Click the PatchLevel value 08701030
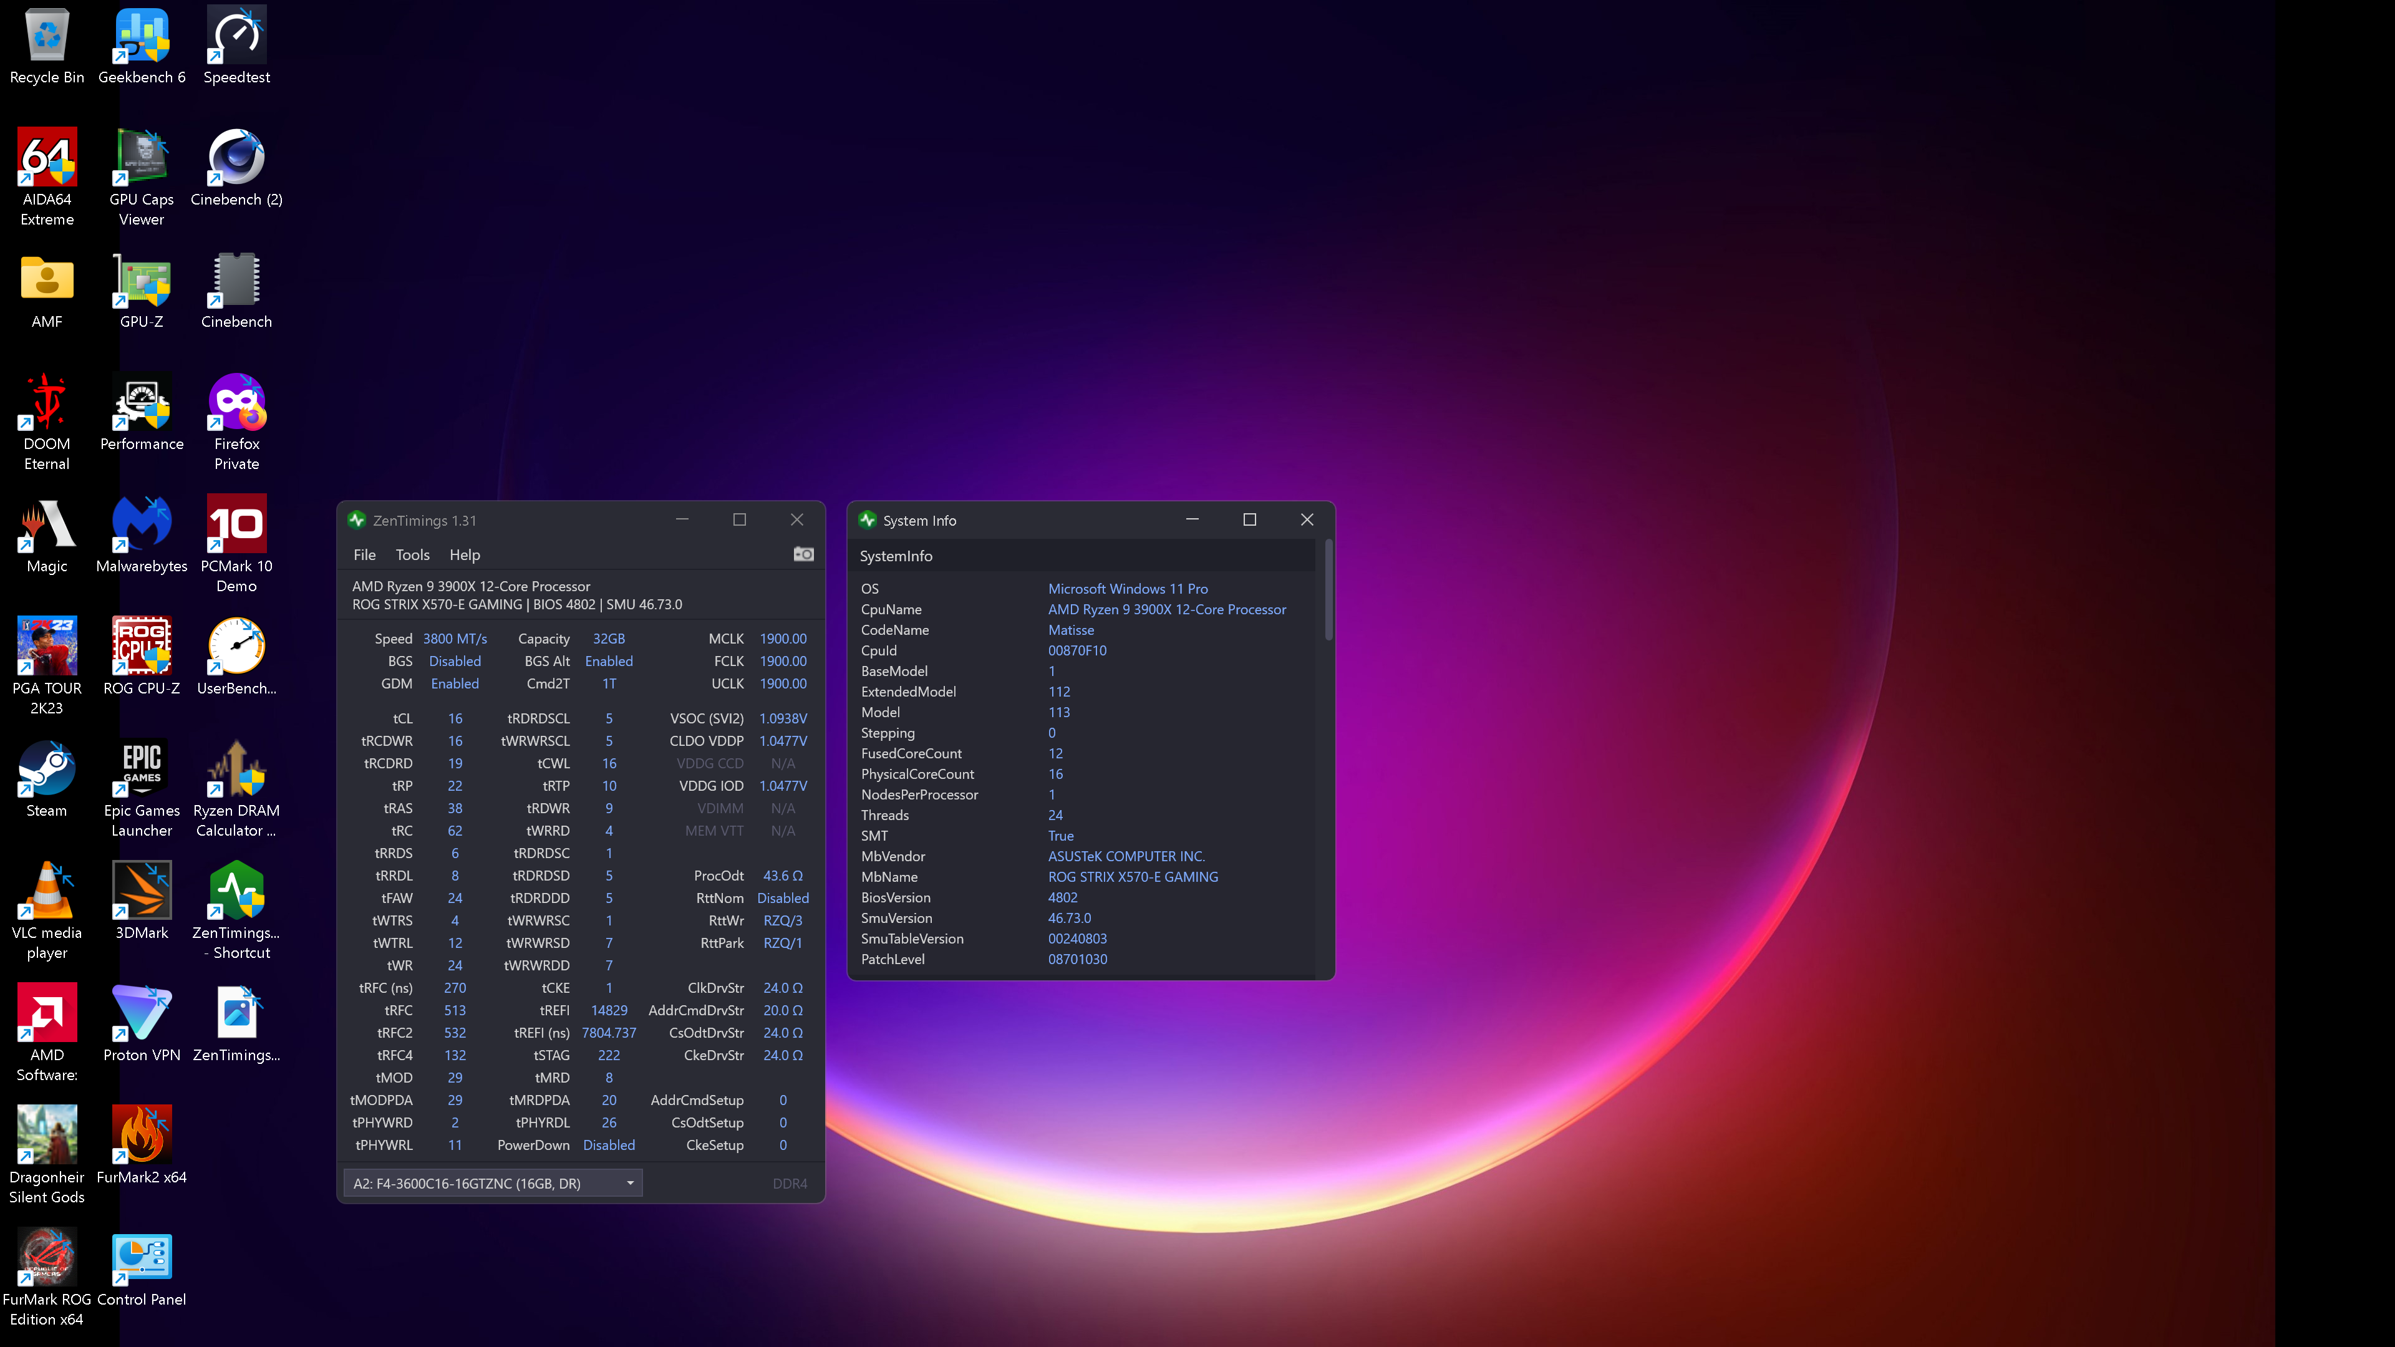 tap(1078, 959)
